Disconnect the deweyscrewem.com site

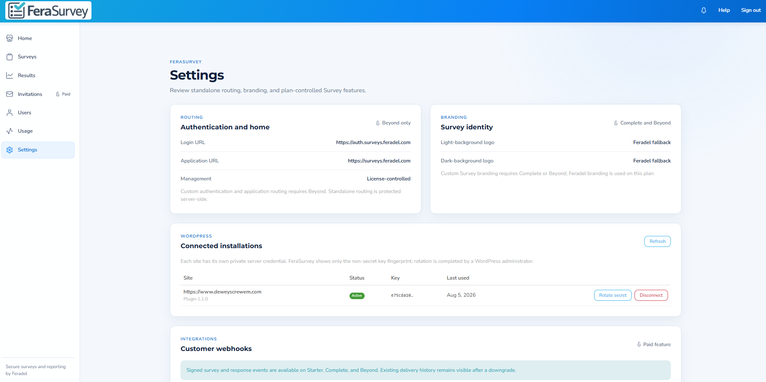click(x=651, y=295)
